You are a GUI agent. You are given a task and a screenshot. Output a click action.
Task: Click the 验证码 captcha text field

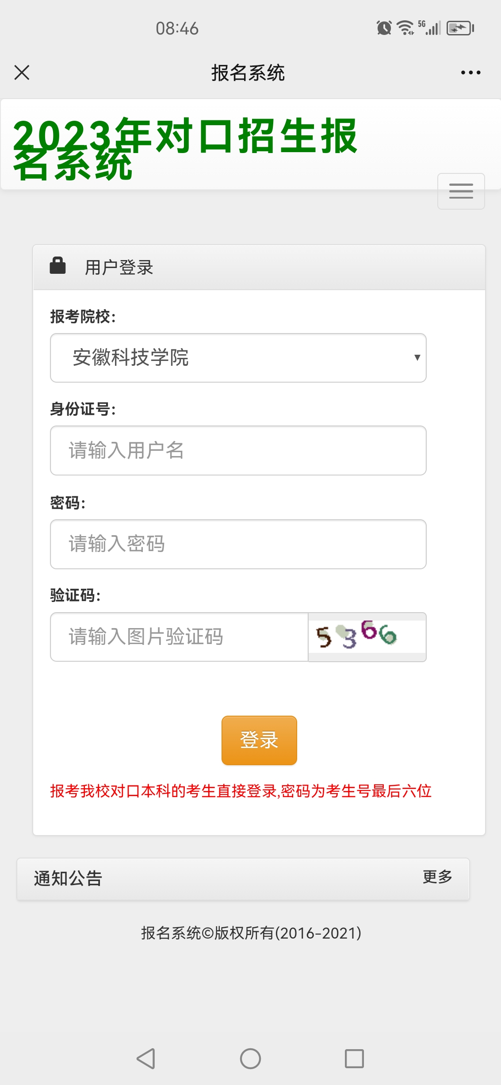[x=179, y=637]
